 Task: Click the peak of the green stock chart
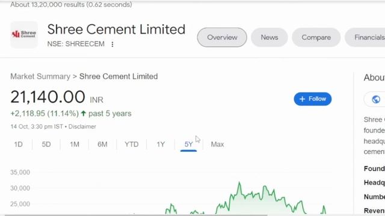point(239,182)
